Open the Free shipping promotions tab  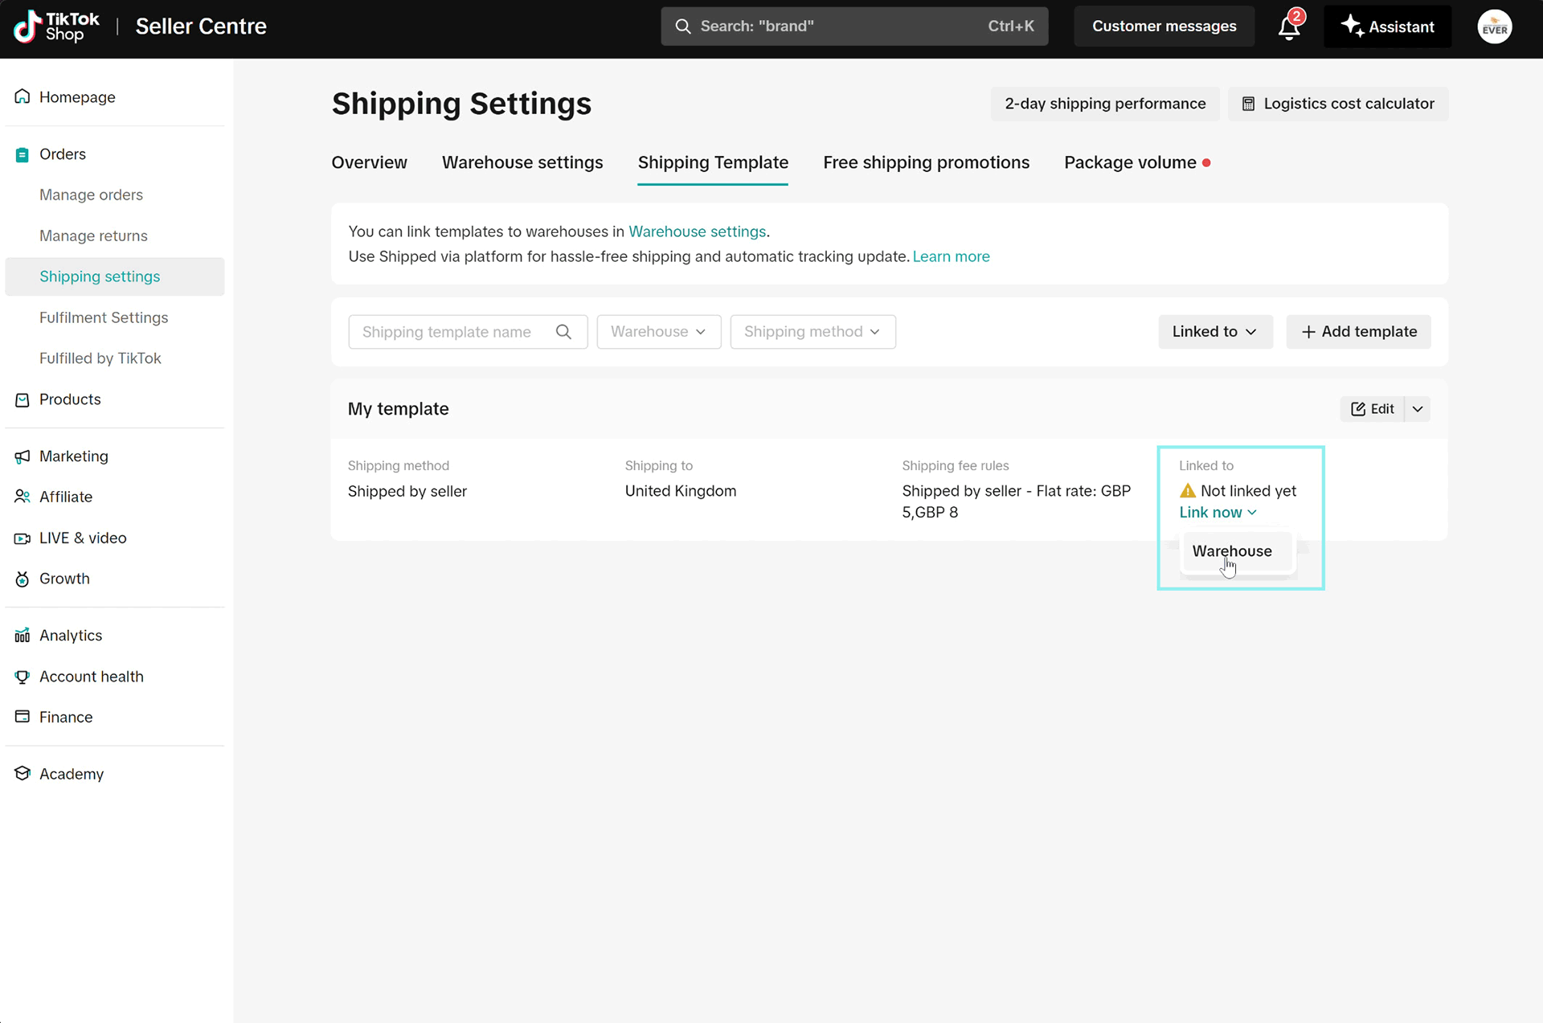pos(926,162)
